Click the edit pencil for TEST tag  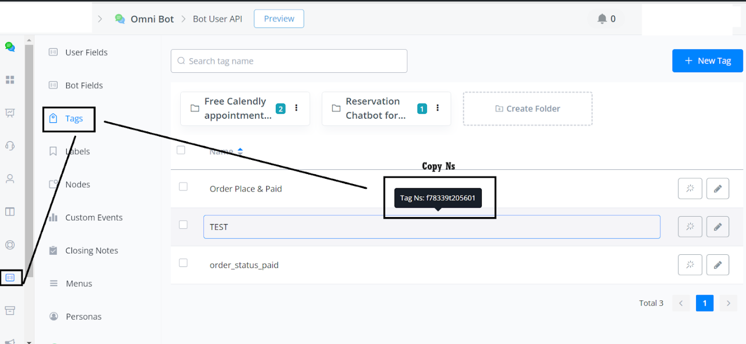coord(717,227)
